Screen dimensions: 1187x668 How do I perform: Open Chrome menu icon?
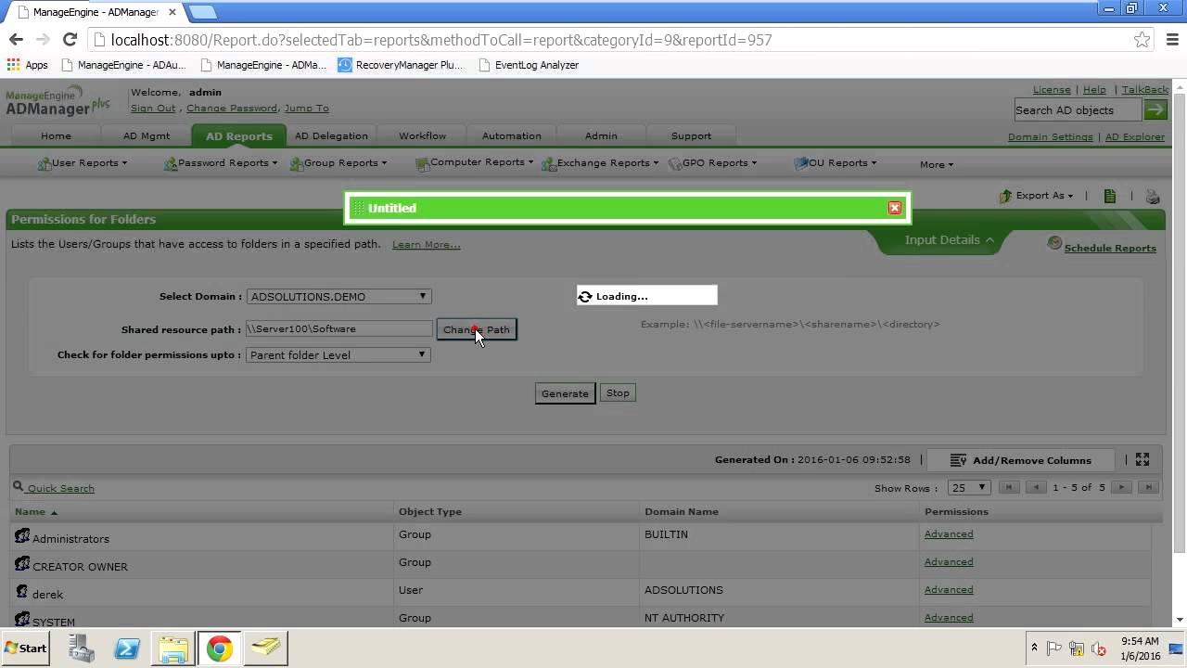coord(1172,40)
